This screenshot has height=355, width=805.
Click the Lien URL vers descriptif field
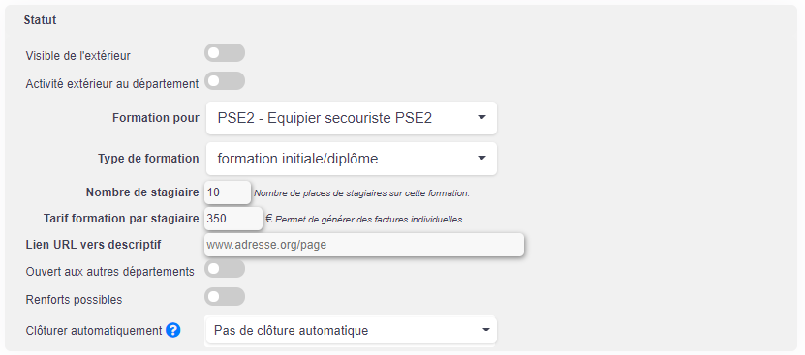[364, 245]
